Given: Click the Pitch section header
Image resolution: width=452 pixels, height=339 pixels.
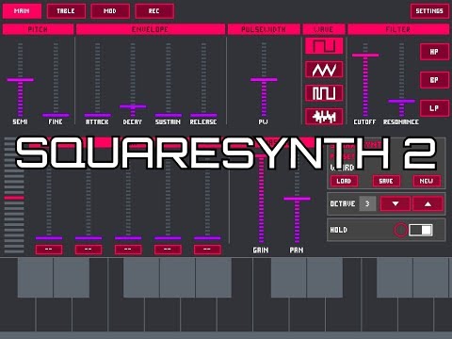Looking at the screenshot, I should tap(38, 29).
